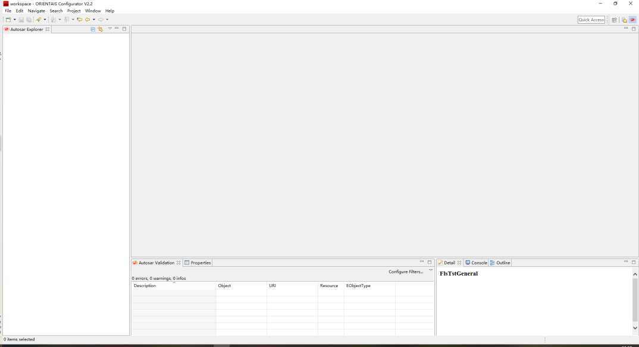The width and height of the screenshot is (639, 347).
Task: Click the Quick Access search field
Action: tap(591, 20)
